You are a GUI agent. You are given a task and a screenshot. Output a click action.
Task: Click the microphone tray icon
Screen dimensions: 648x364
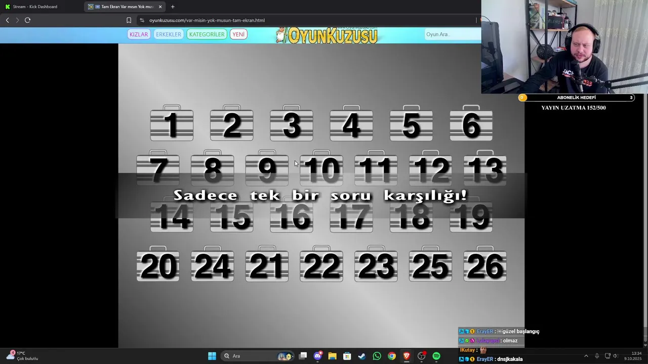(597, 356)
